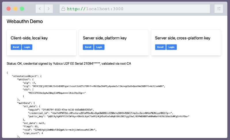230x140 pixels.
Task: Login with server side cross-platform key
Action: (171, 47)
